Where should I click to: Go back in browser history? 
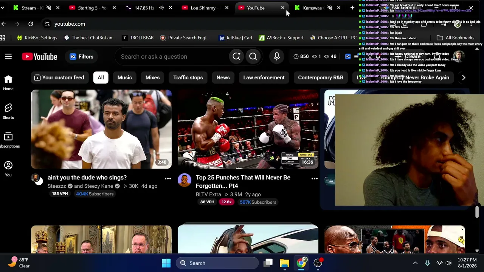pyautogui.click(x=4, y=24)
